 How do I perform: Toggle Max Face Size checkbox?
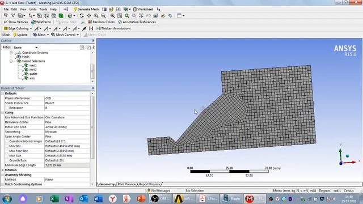[x=7, y=151]
